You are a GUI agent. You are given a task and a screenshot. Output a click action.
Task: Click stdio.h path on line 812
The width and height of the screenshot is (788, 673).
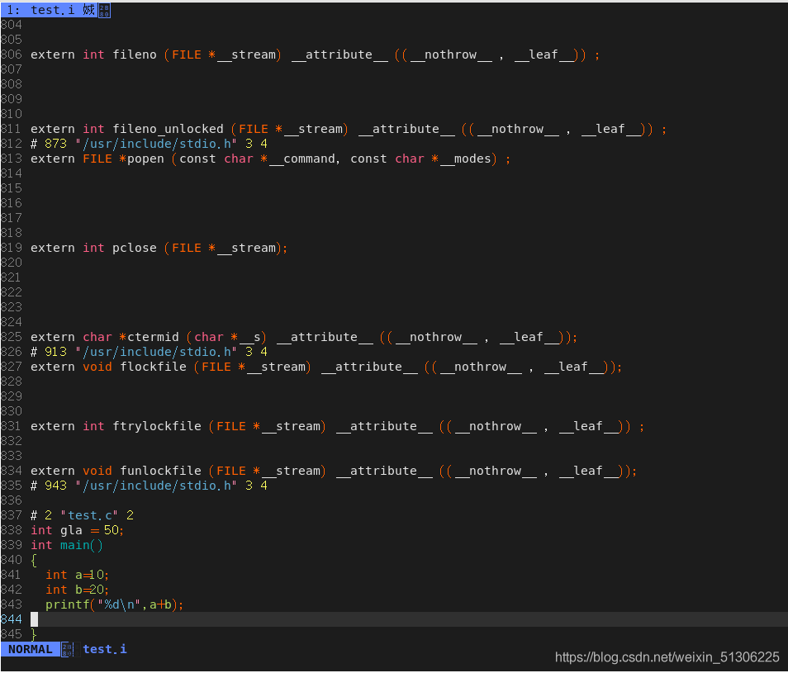point(156,144)
